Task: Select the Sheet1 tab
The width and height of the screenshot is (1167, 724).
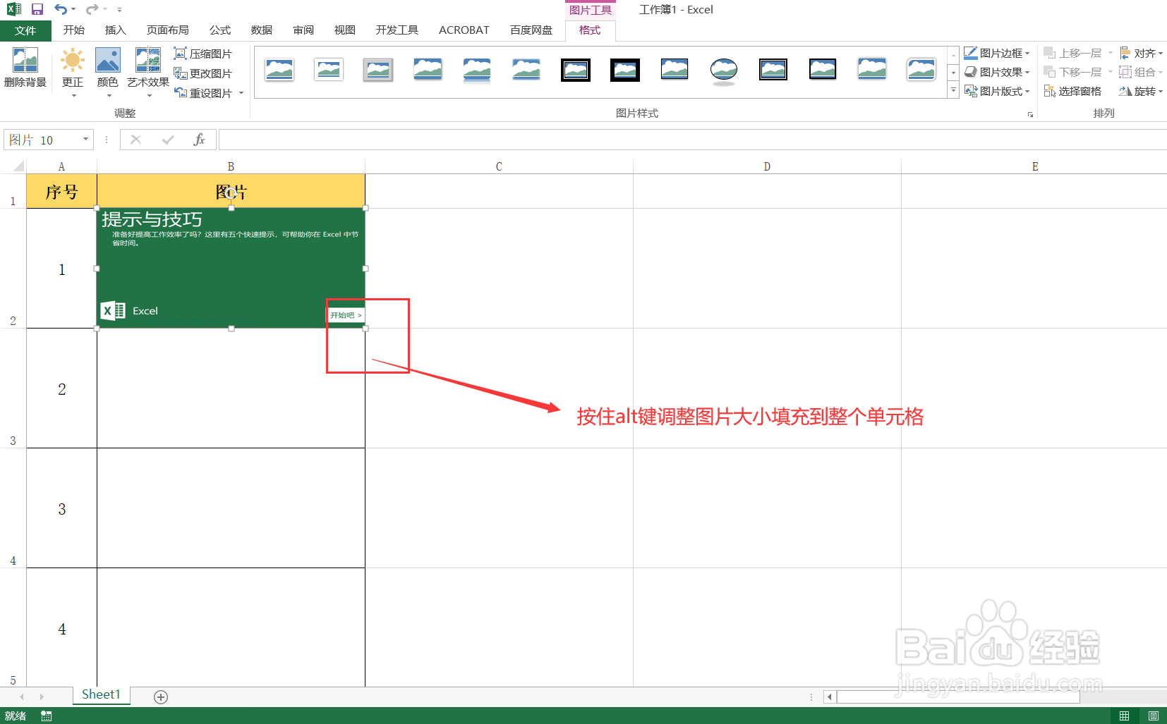Action: 101,695
